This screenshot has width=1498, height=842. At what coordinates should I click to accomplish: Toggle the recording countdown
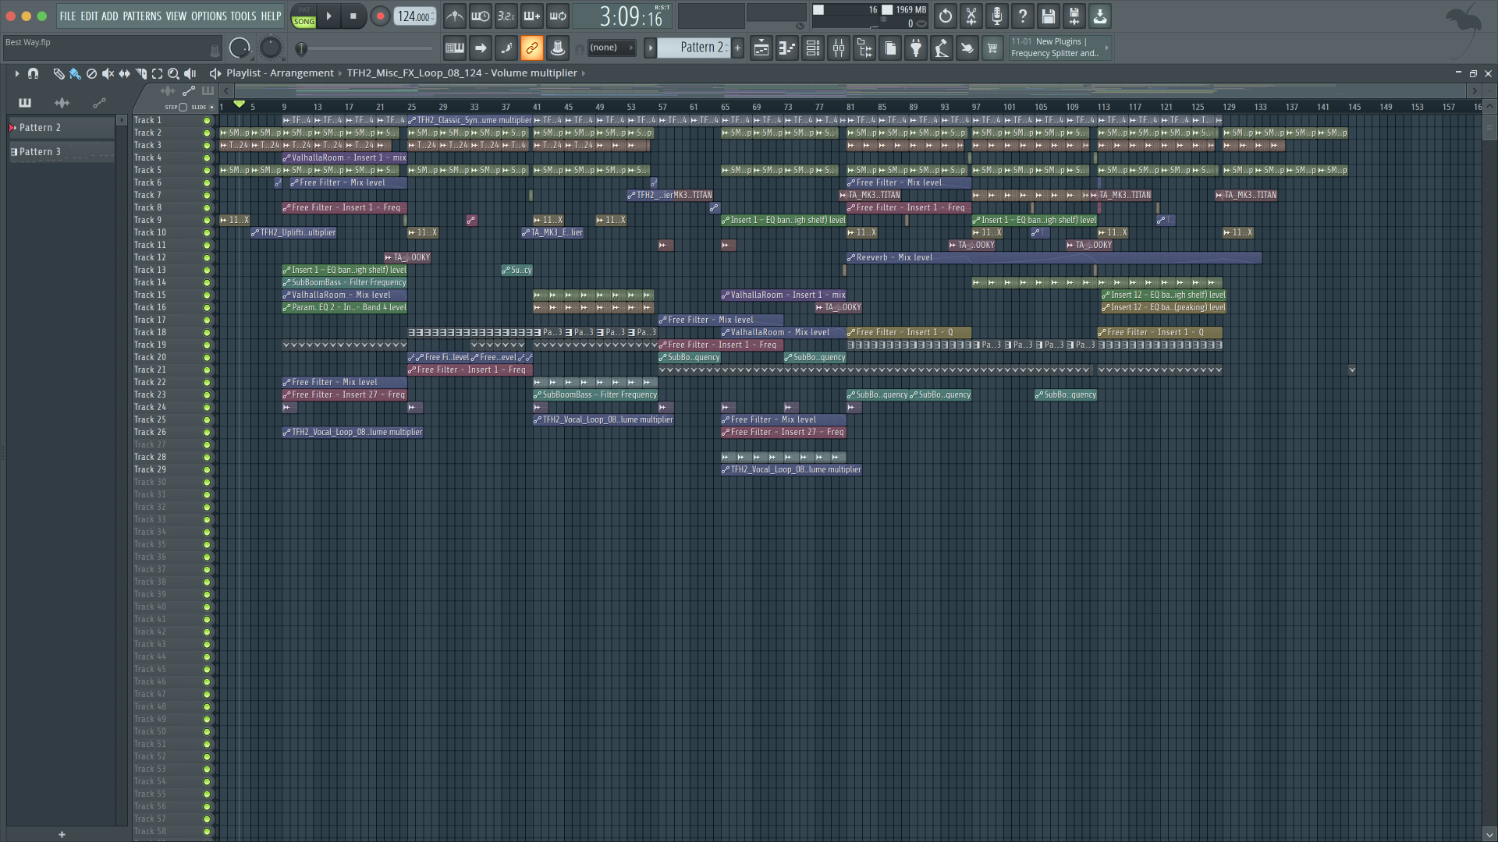point(506,16)
